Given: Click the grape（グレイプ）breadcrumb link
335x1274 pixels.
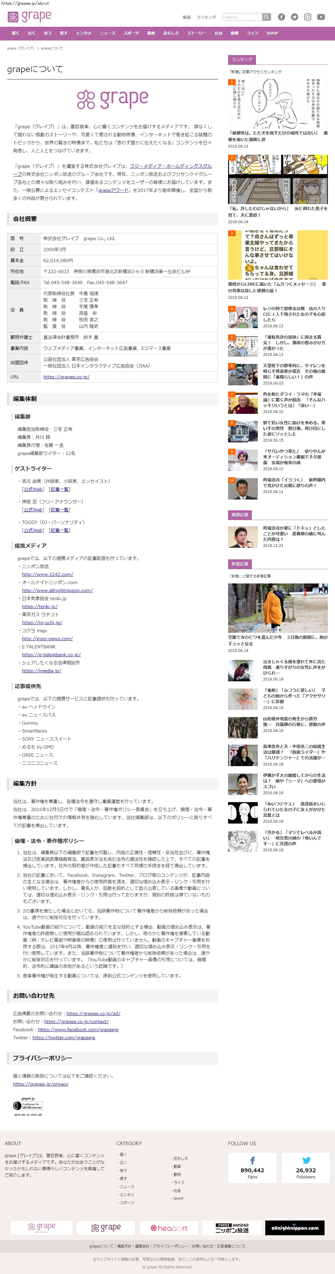Looking at the screenshot, I should (20, 48).
